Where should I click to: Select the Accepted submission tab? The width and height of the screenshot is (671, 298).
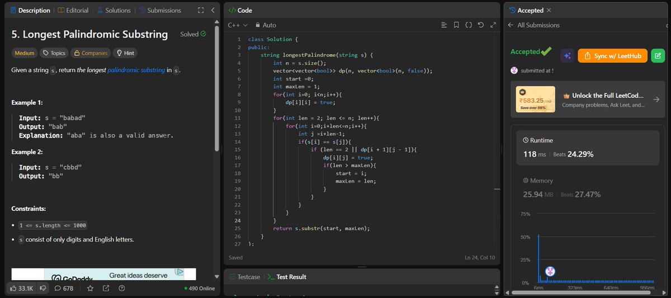[526, 10]
